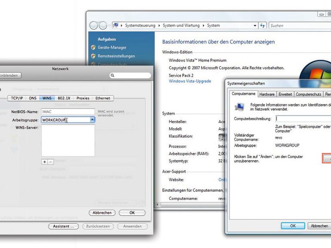Click the Anwenden button in Netzwerk
Image resolution: width=331 pixels, height=248 pixels.
coord(132,226)
